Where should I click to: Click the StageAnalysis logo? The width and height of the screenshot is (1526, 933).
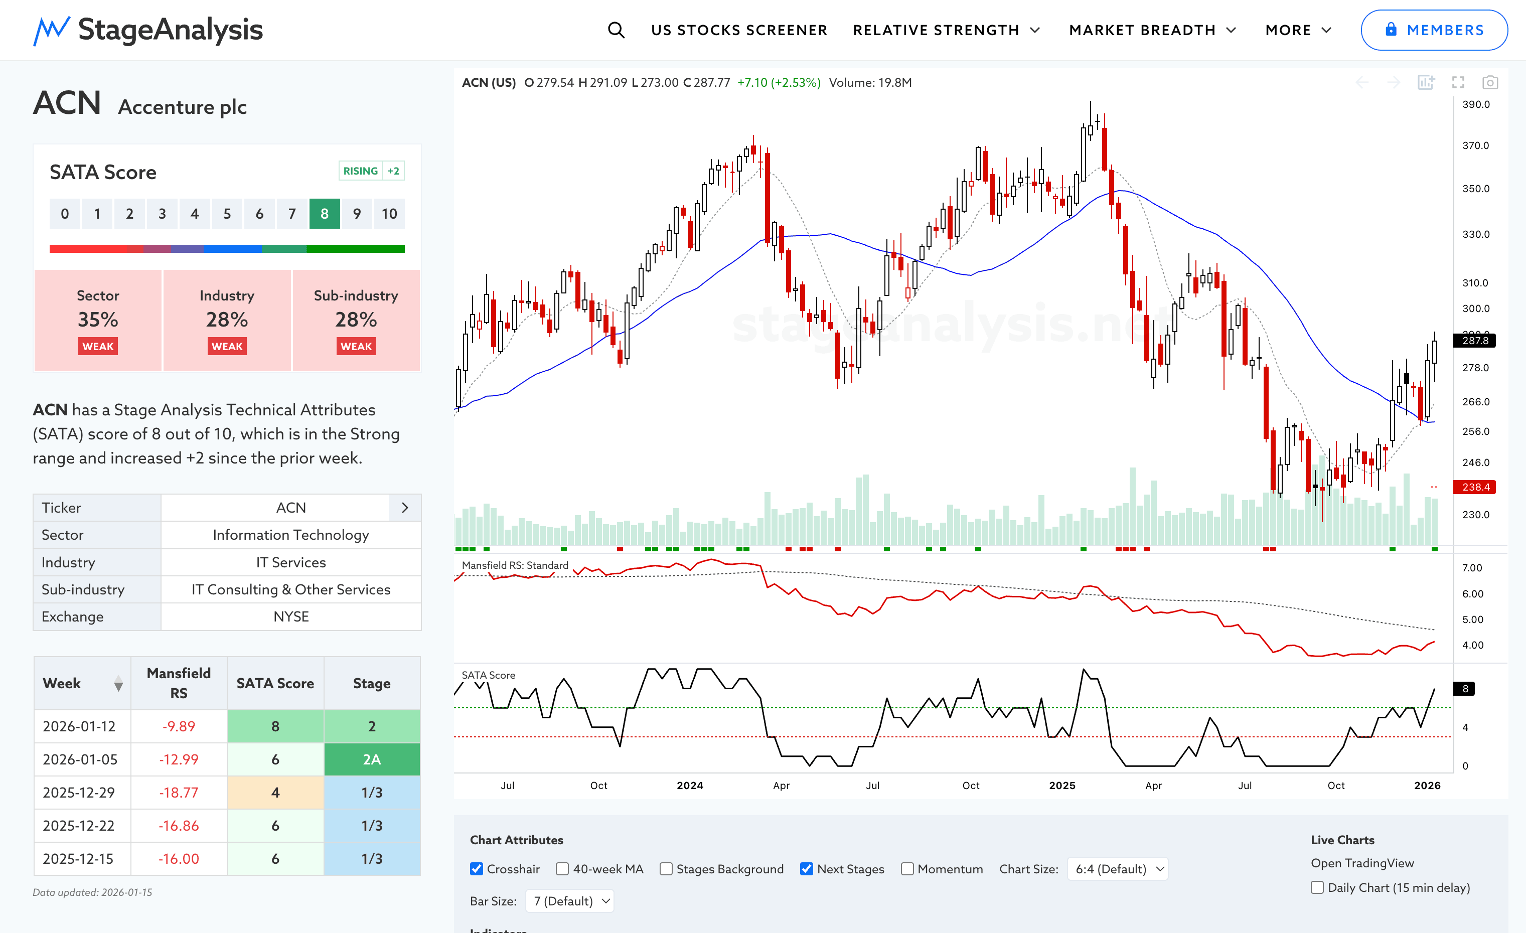[148, 30]
